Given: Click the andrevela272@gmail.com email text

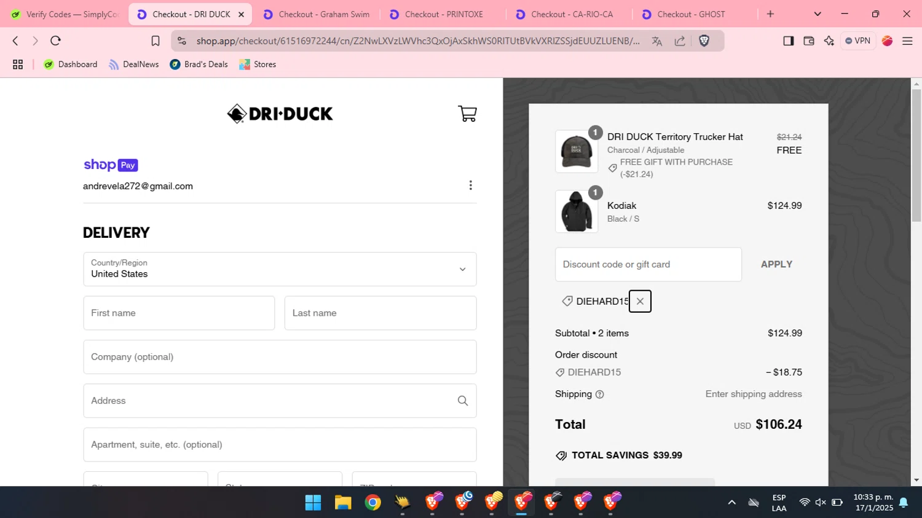Looking at the screenshot, I should (x=138, y=186).
